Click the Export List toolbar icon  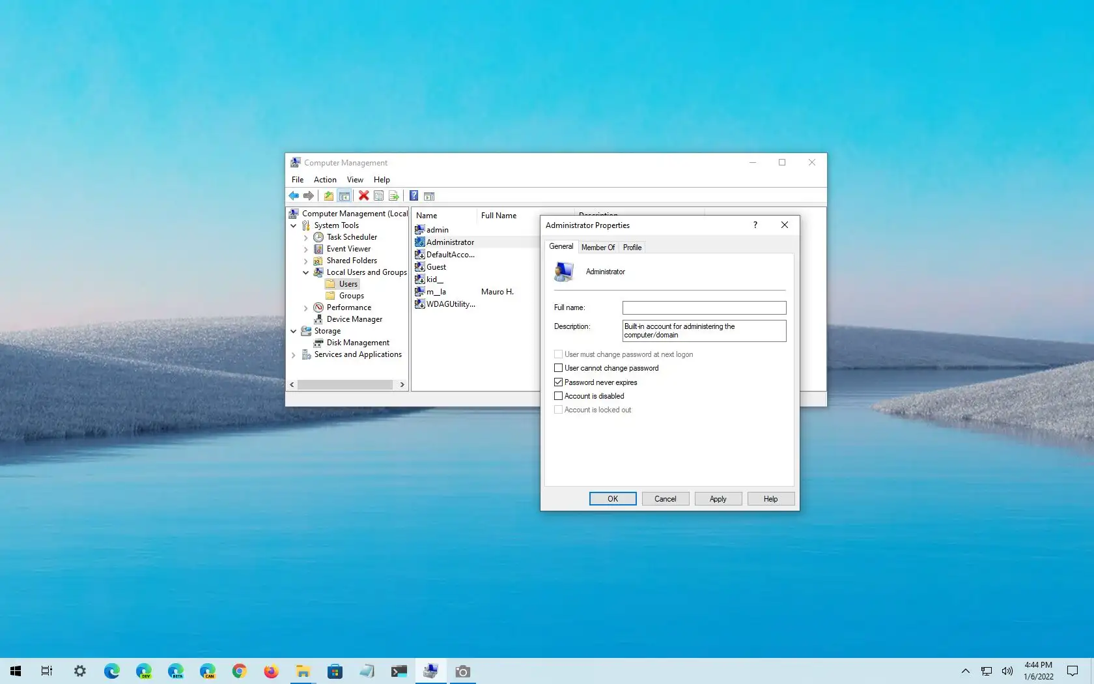coord(394,196)
